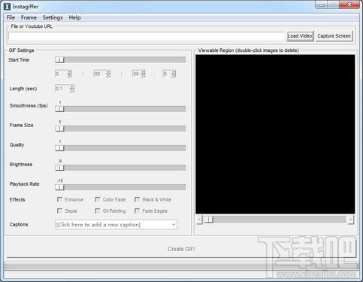Click the up arrow of Start Time minutes spinner
This screenshot has width=363, height=282.
107,72
